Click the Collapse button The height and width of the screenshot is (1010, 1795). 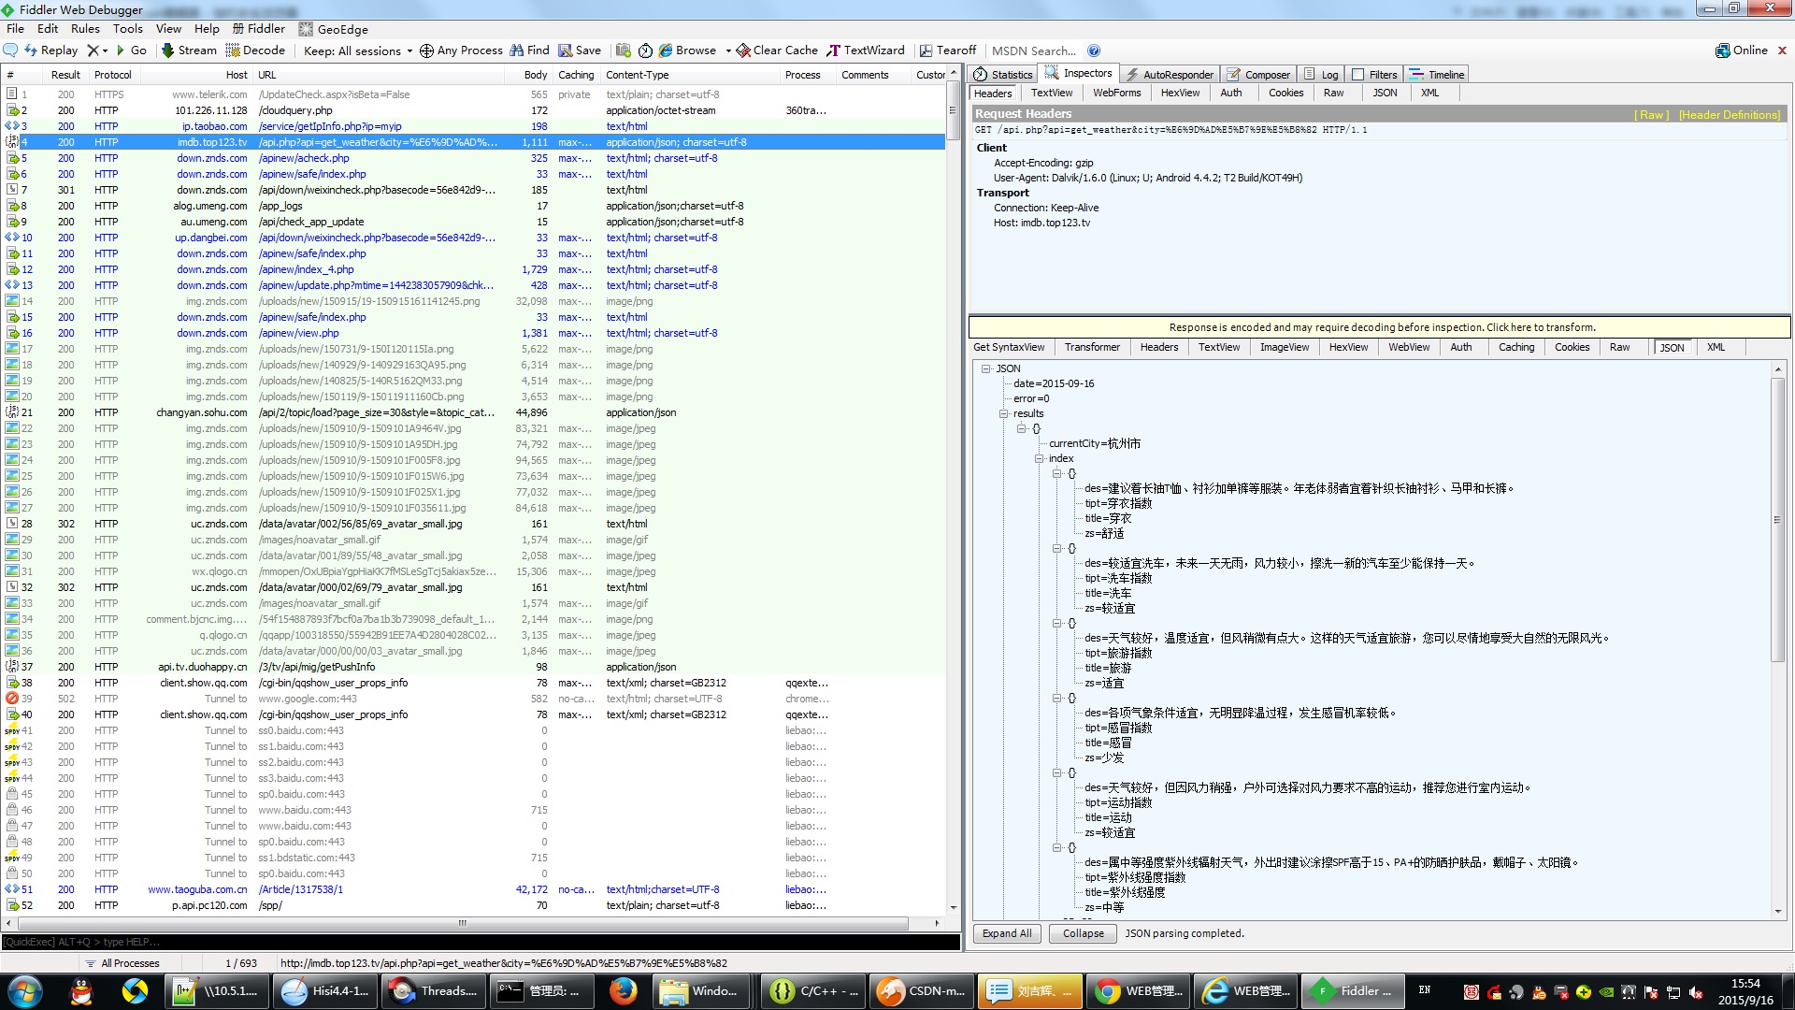pyautogui.click(x=1083, y=933)
